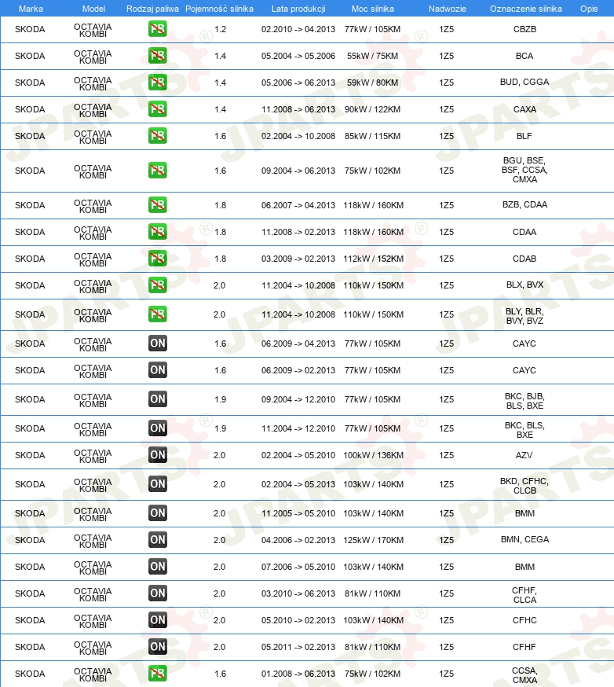Click the 125kW / 170KM power cell
This screenshot has height=687, width=614.
(373, 540)
